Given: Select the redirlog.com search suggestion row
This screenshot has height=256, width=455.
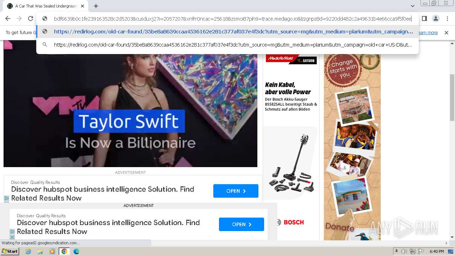Looking at the screenshot, I should [x=227, y=45].
